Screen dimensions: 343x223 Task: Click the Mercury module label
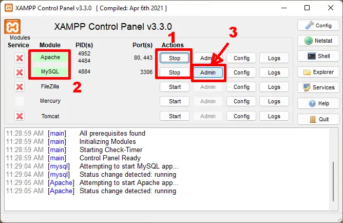click(x=50, y=101)
